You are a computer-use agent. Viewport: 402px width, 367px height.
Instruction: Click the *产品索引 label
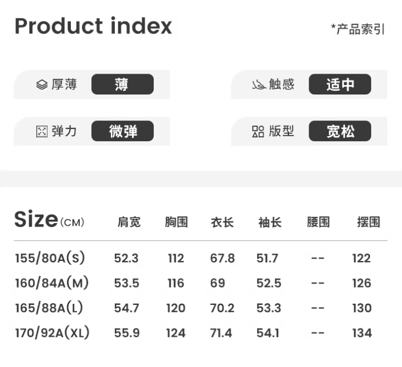358,29
